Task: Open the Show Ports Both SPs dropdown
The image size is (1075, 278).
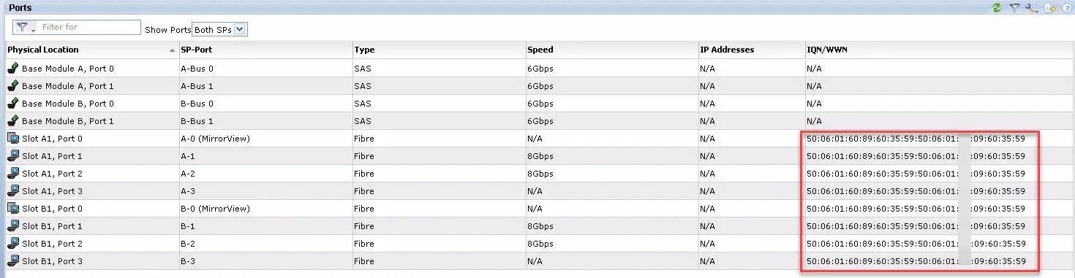Action: pos(220,29)
